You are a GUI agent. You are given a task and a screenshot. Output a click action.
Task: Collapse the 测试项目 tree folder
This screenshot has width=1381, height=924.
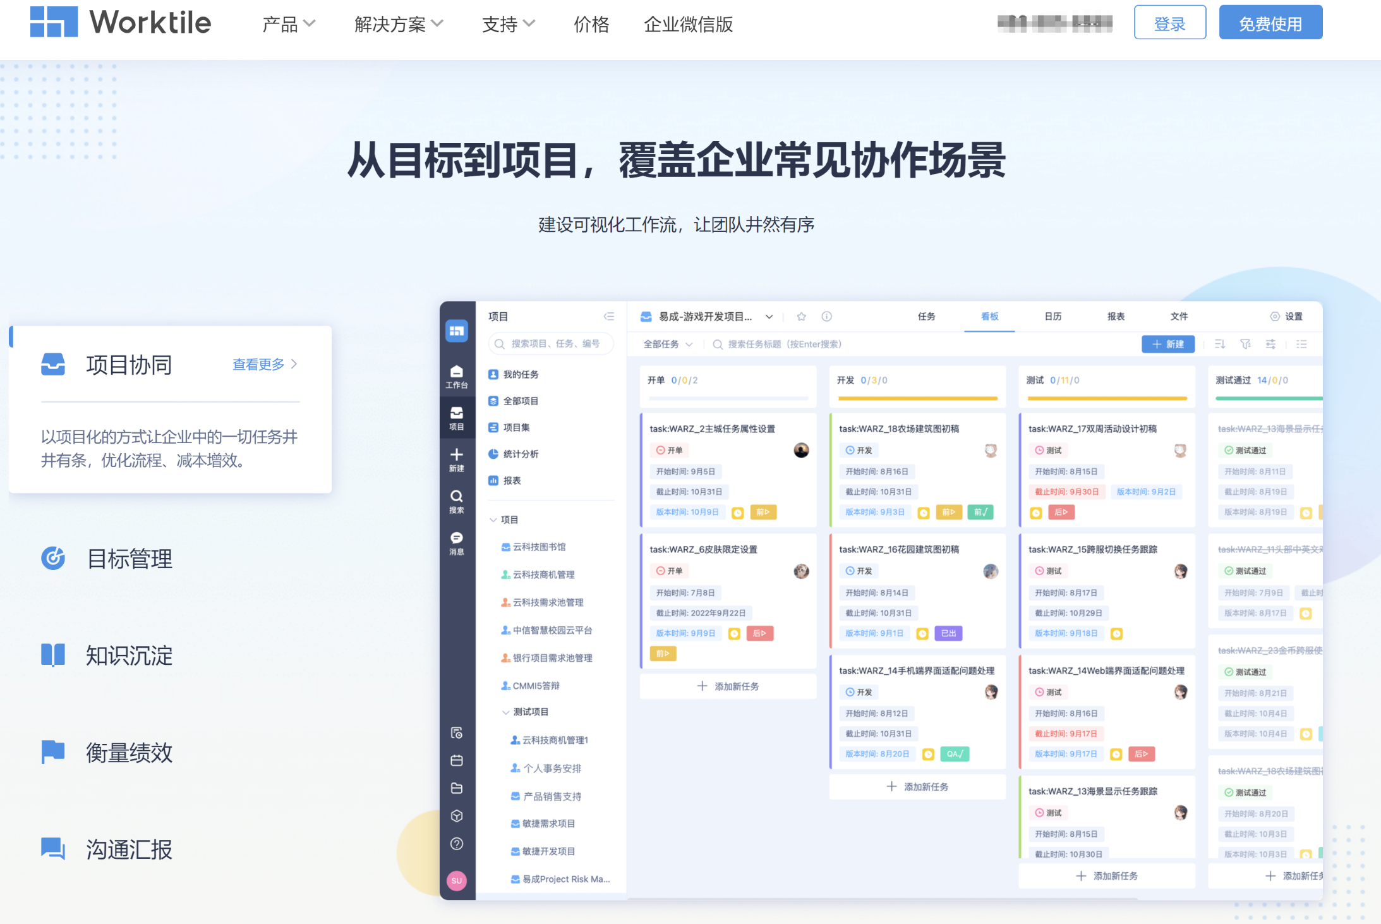tap(505, 712)
